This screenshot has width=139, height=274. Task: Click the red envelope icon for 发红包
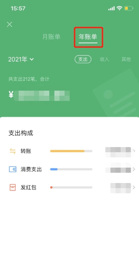pos(13,187)
